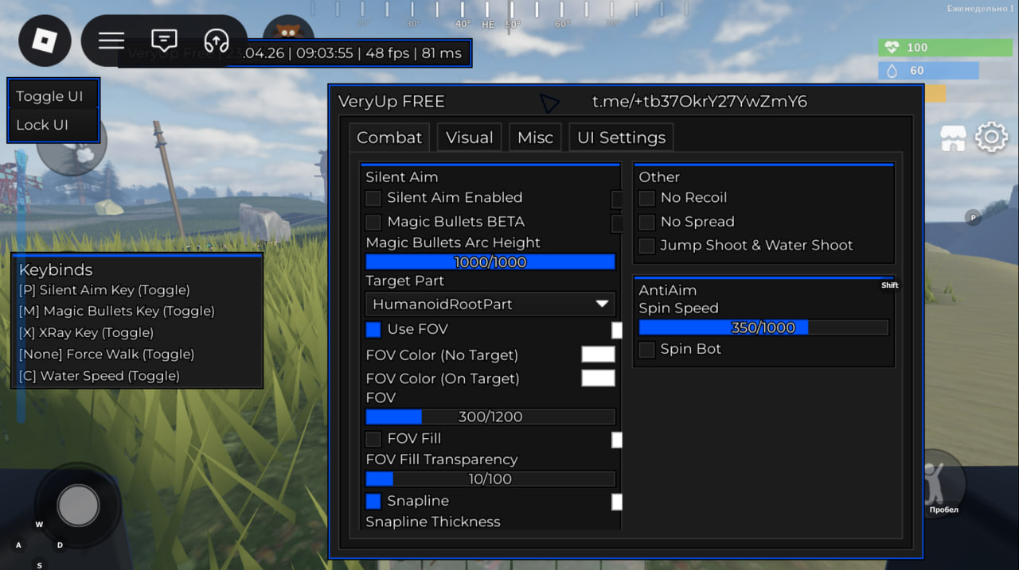Open the chat bubble icon

[164, 41]
